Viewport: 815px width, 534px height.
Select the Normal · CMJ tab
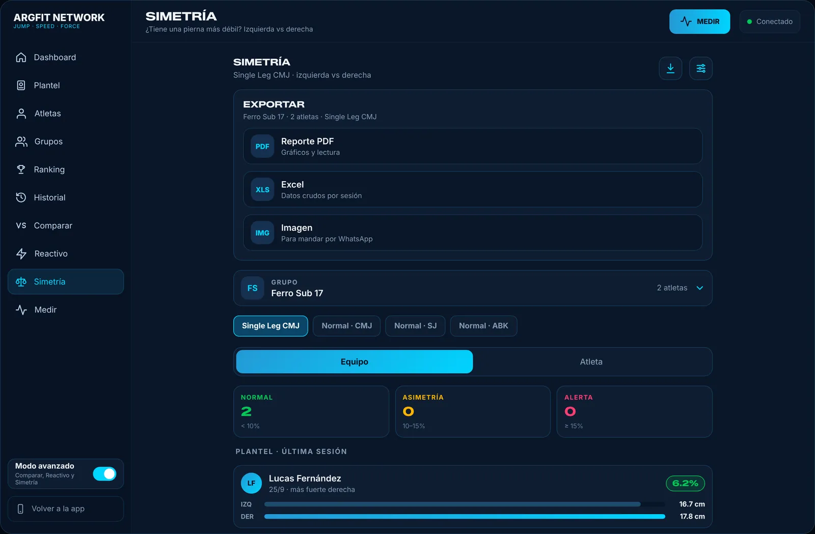[347, 326]
